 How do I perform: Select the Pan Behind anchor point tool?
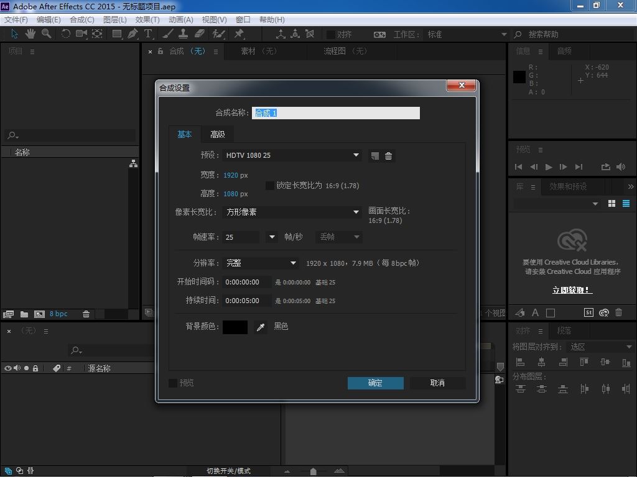(97, 34)
